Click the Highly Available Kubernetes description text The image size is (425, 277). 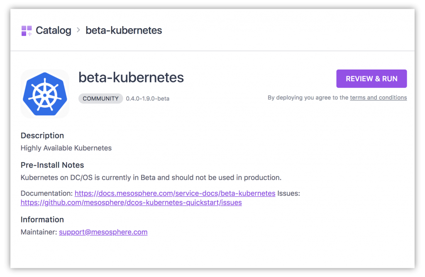tap(66, 148)
